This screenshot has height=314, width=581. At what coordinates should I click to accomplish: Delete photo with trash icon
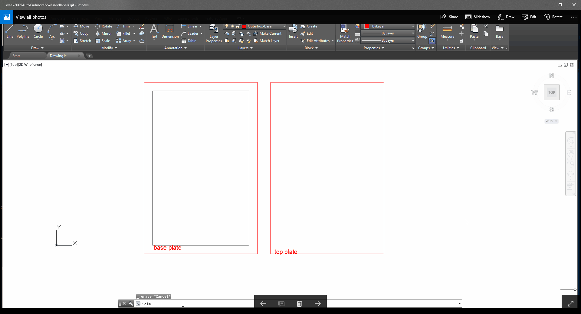tap(299, 304)
